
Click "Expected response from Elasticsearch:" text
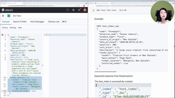click(114, 76)
